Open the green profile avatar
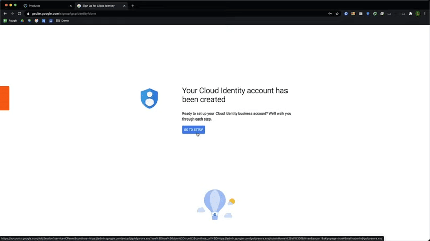The image size is (430, 241). (417, 14)
